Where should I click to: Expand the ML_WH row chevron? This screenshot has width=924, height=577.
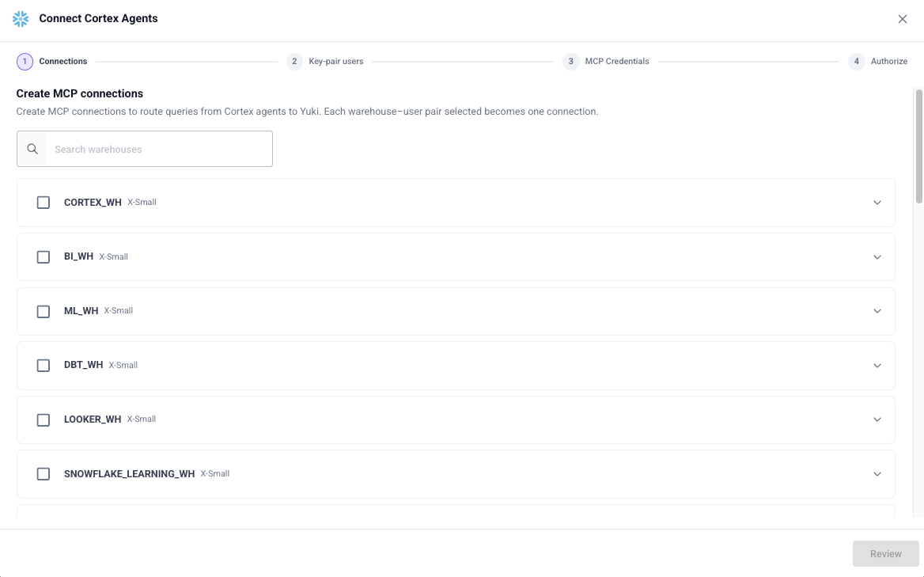pos(877,311)
